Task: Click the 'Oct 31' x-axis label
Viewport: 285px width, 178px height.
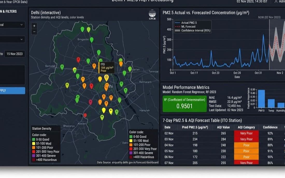Action: click(258, 73)
